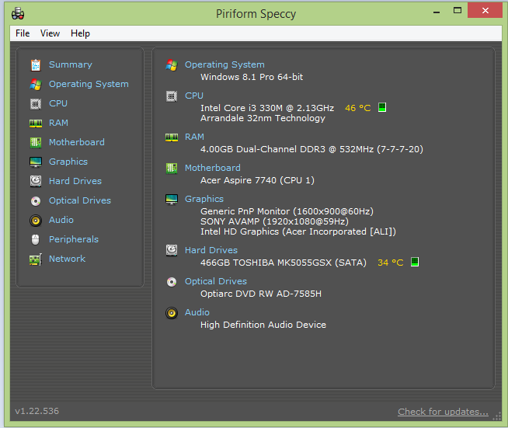Click the Hard Drives disk icon in sidebar
The width and height of the screenshot is (508, 428).
tap(36, 181)
